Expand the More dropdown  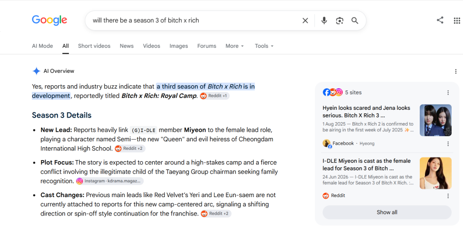(235, 46)
